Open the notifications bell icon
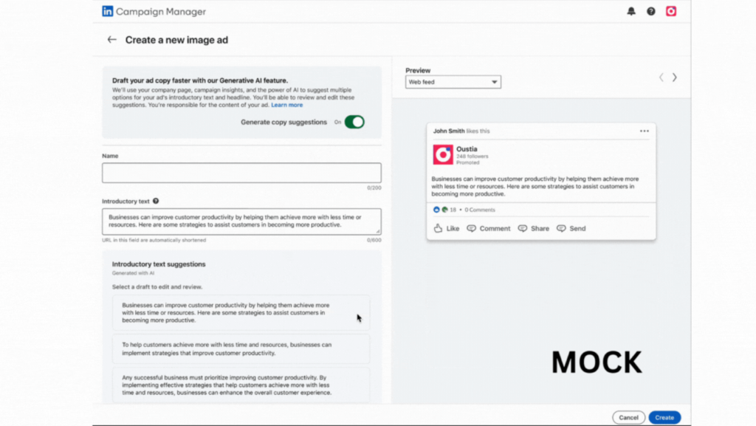This screenshot has height=426, width=756. pyautogui.click(x=631, y=11)
